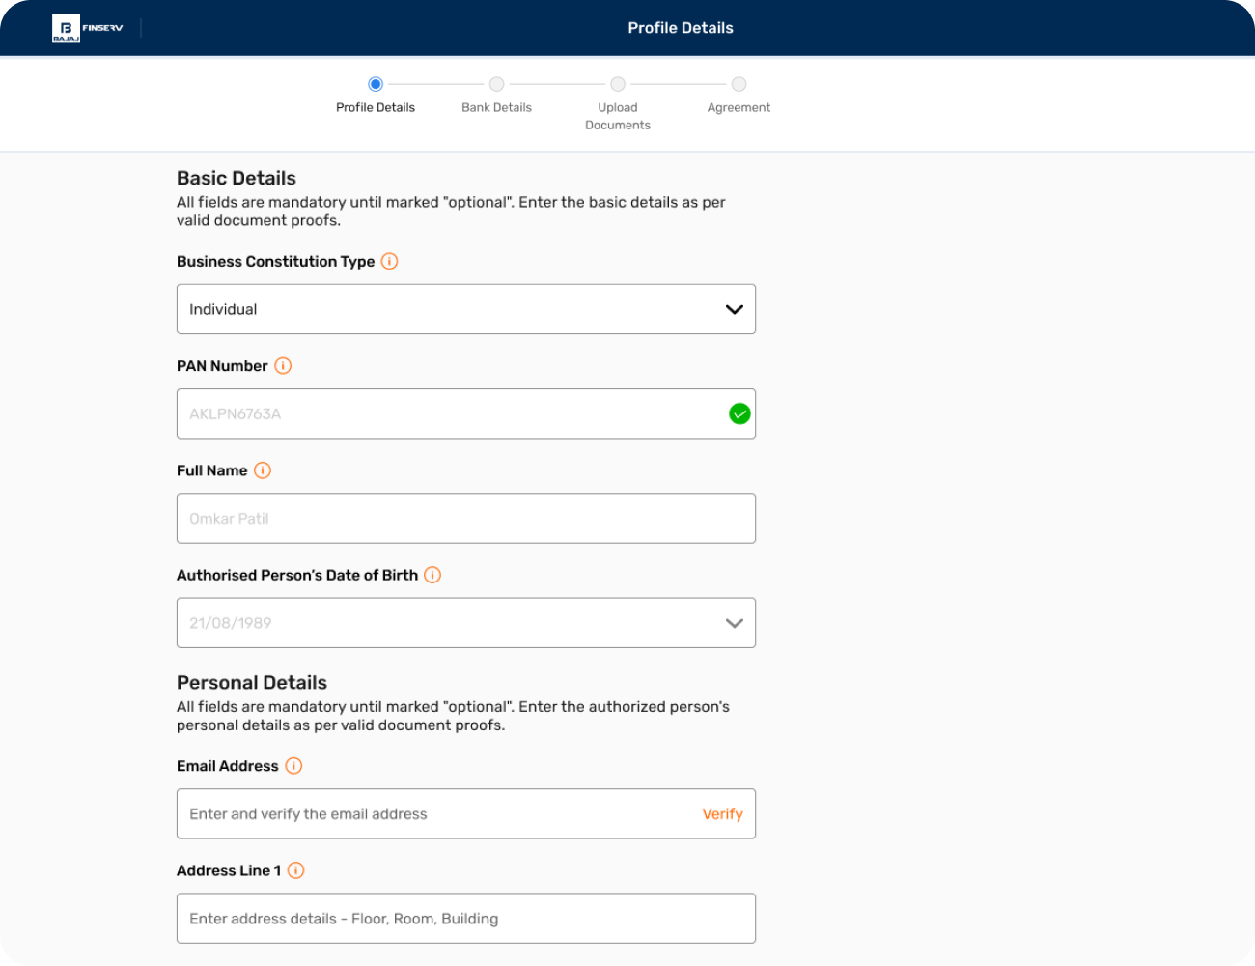Click the Agreement step circle

tap(739, 84)
